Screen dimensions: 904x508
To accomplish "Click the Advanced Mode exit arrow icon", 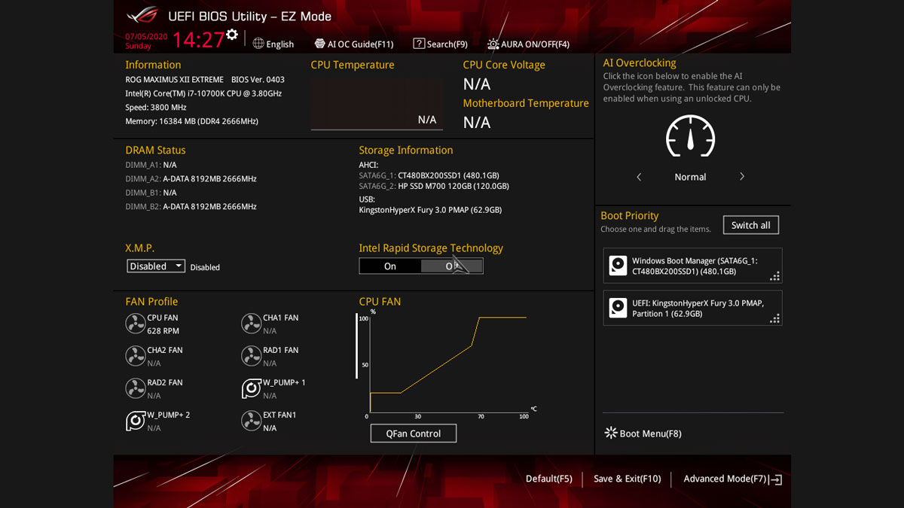I will click(x=776, y=479).
